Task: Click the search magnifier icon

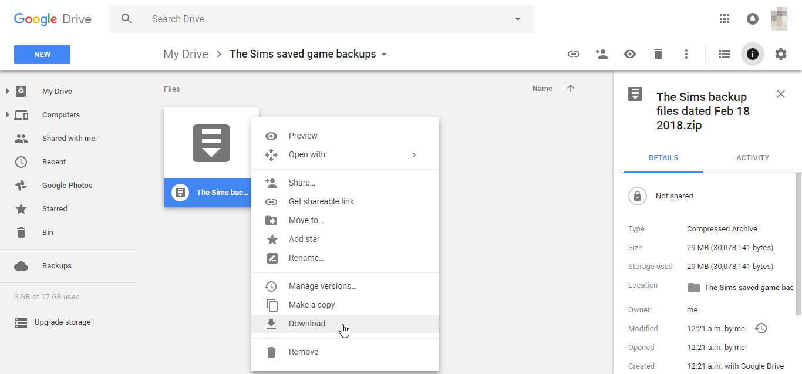Action: (127, 19)
